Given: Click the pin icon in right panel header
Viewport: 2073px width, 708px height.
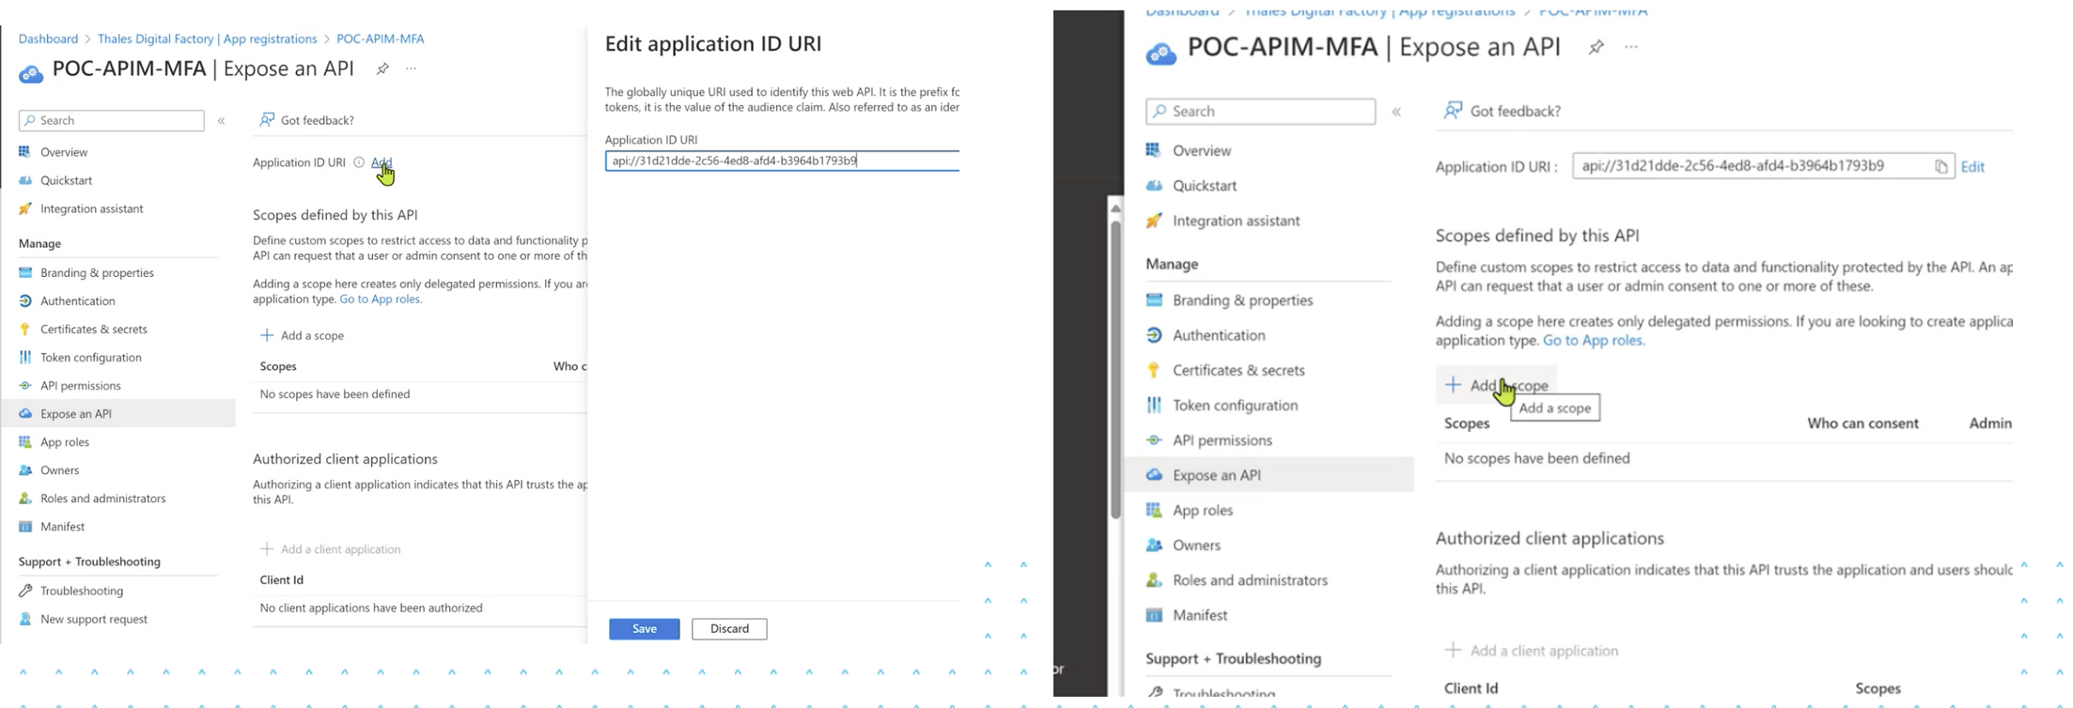Looking at the screenshot, I should [x=1596, y=47].
